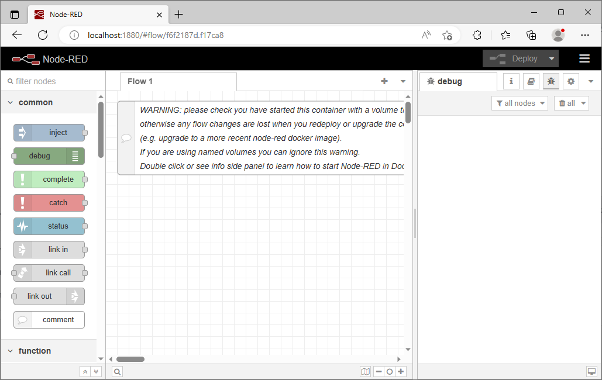Viewport: 602px width, 380px height.
Task: Open the Deploy options dropdown arrow
Action: [x=552, y=58]
